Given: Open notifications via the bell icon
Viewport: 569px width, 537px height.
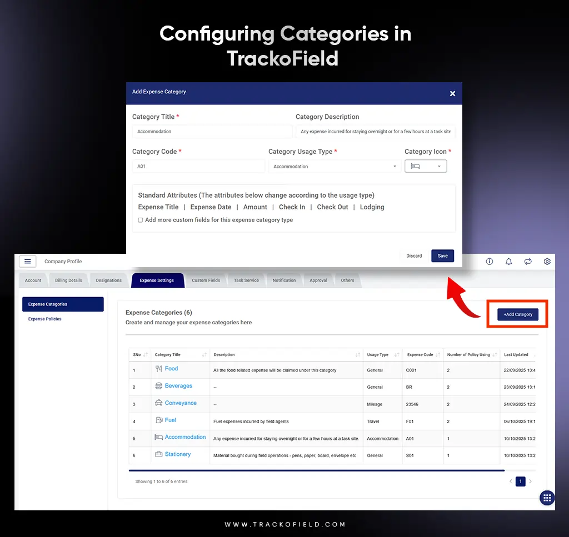Looking at the screenshot, I should tap(508, 261).
